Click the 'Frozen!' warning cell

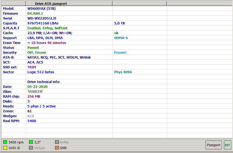point(120,53)
